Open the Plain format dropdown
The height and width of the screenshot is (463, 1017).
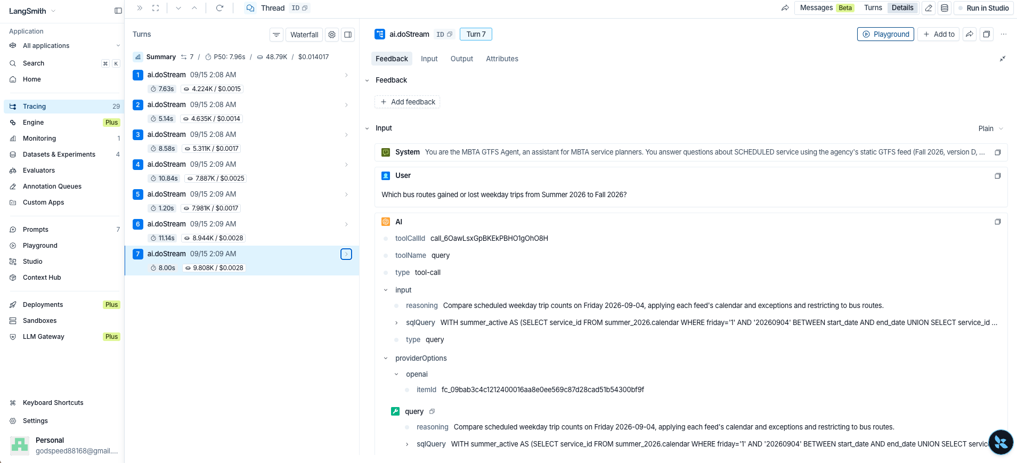991,128
